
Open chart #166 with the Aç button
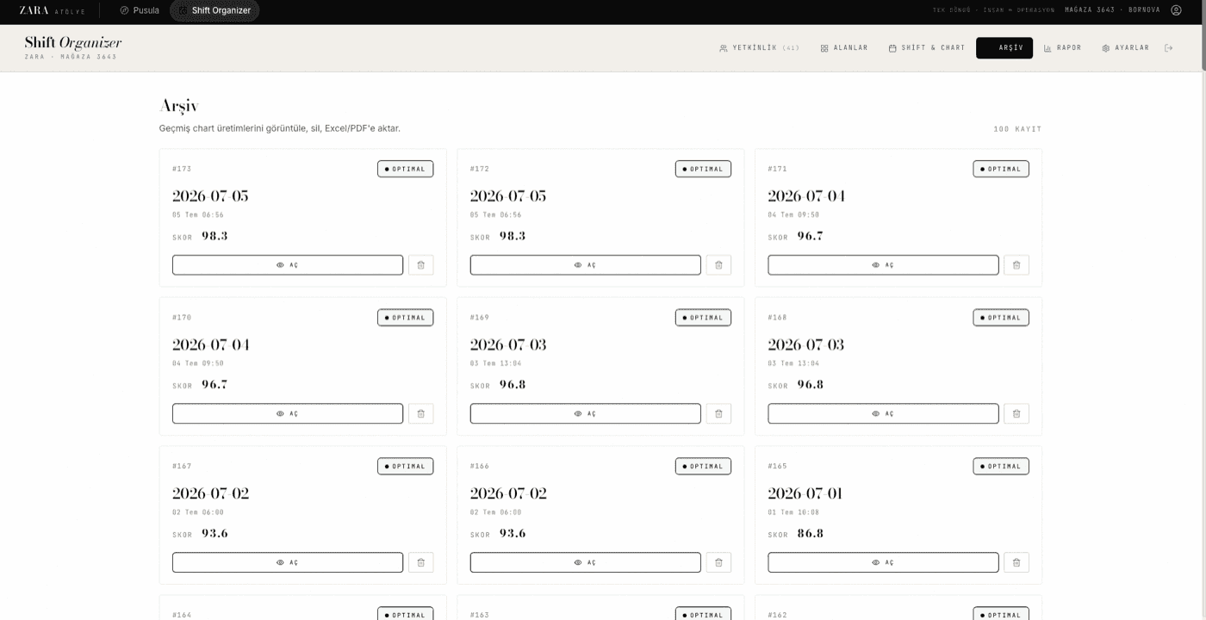pos(586,562)
